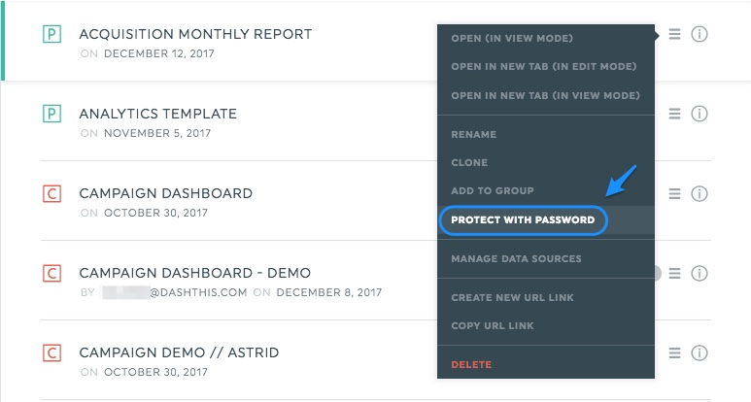Show info for Analytics Template
The width and height of the screenshot is (751, 402).
(x=700, y=114)
